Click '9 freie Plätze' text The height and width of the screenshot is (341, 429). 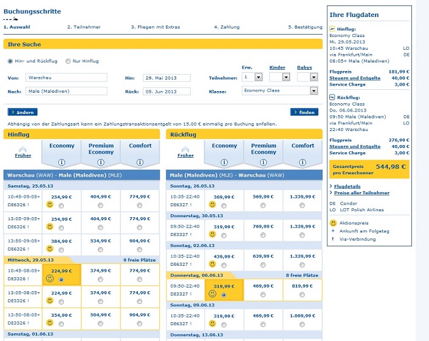(140, 260)
